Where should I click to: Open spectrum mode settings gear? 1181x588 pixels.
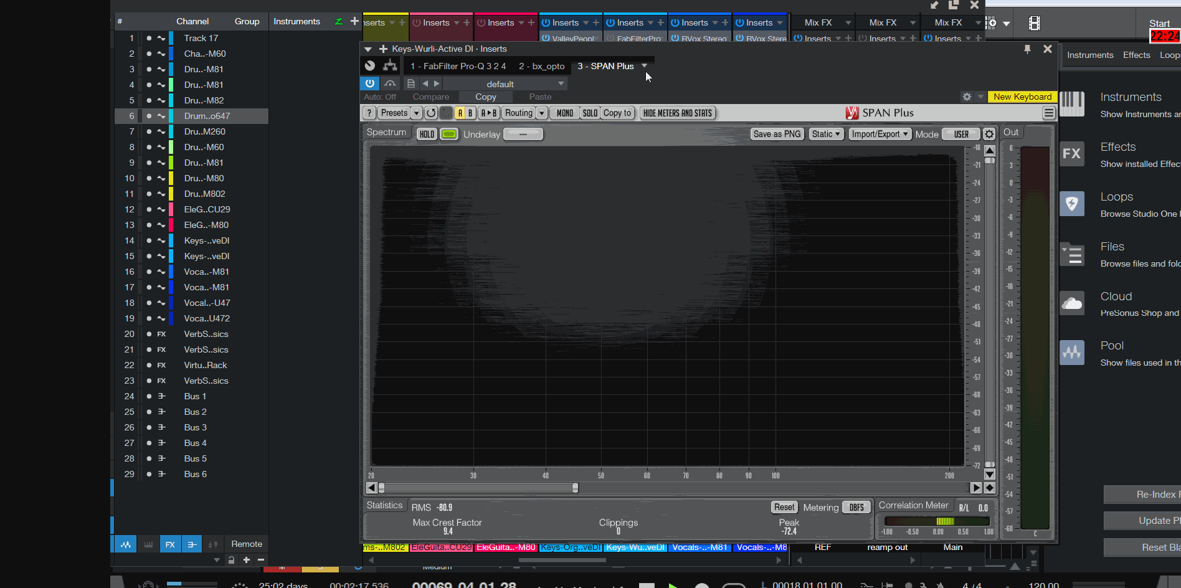tap(989, 134)
